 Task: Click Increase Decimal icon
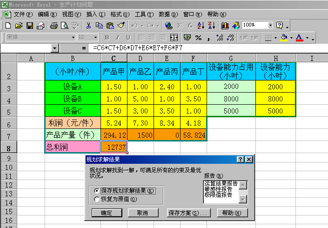point(220,38)
